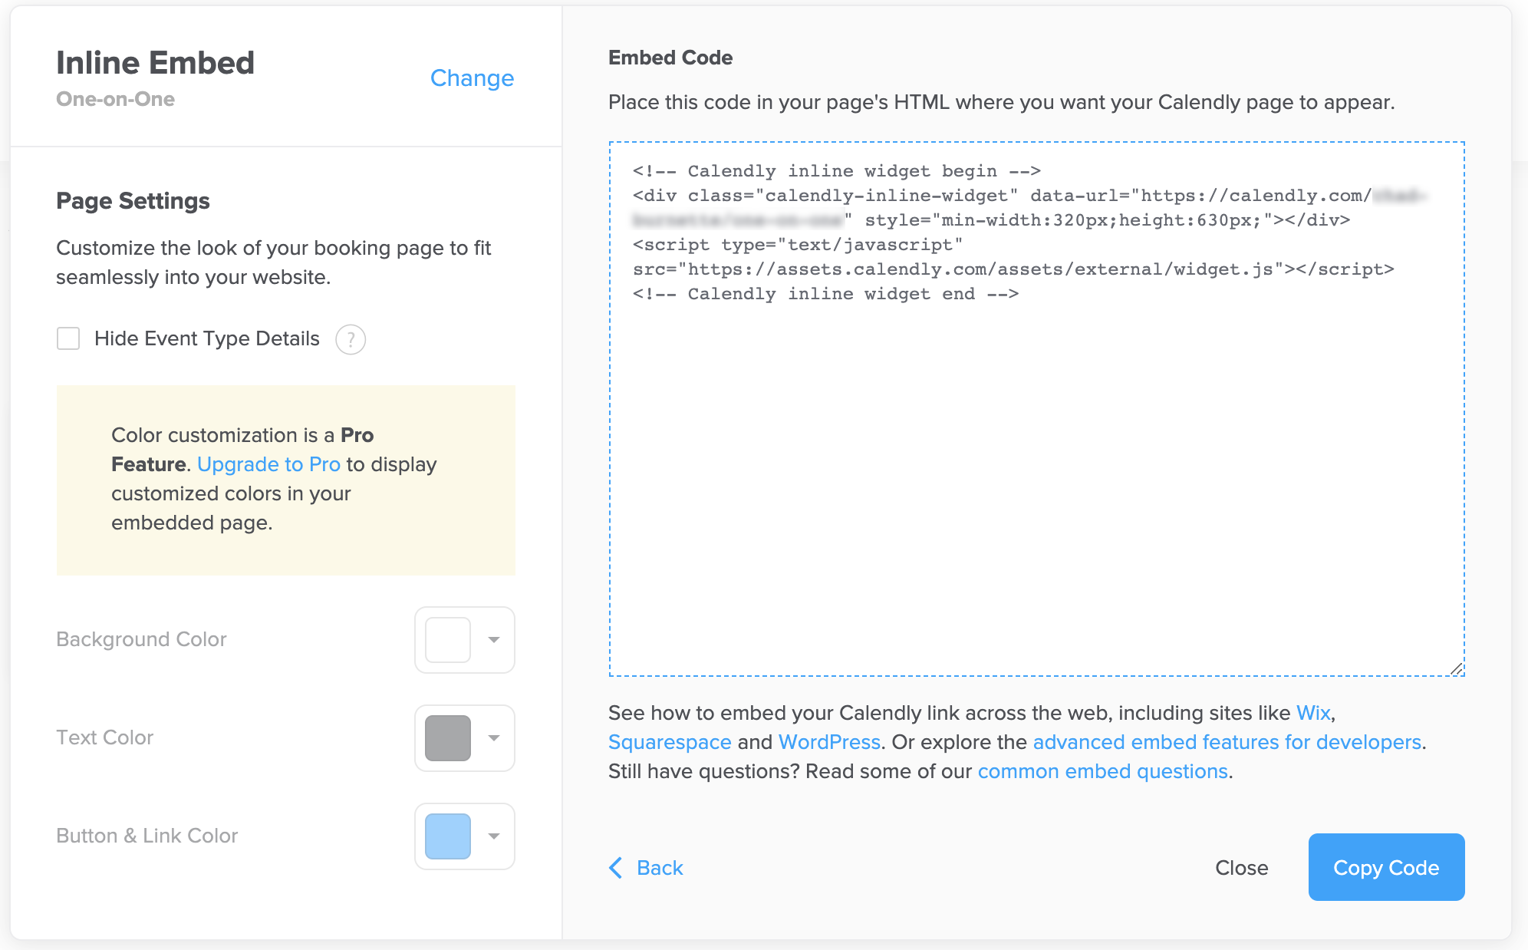Screen dimensions: 1528x950
Task: Click the help question mark icon
Action: pyautogui.click(x=351, y=339)
